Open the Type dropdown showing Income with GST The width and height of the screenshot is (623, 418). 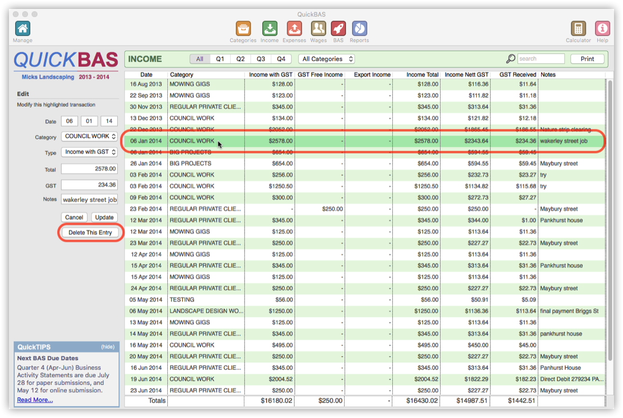[89, 152]
